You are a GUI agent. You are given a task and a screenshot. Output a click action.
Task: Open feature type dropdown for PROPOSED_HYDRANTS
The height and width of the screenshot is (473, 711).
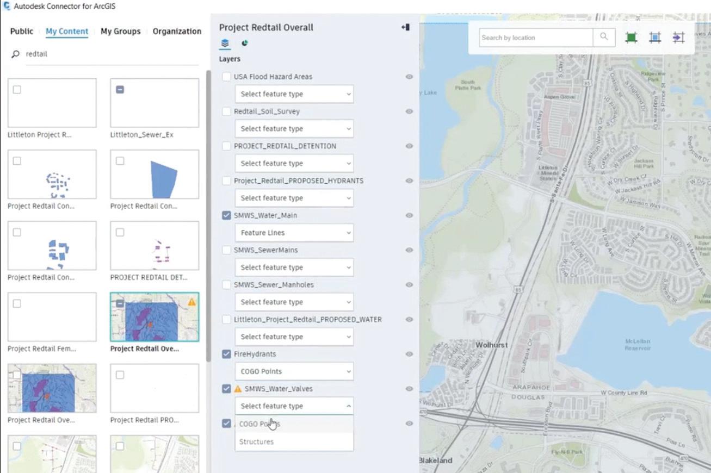(294, 198)
